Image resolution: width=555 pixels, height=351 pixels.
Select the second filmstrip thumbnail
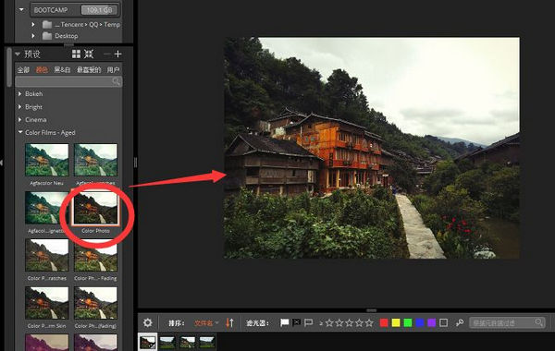[x=167, y=342]
